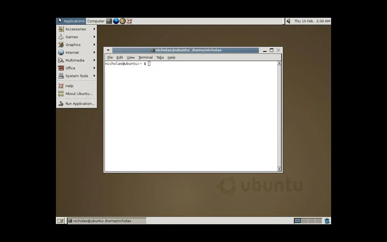
Task: Open the Office submenu
Action: point(77,68)
